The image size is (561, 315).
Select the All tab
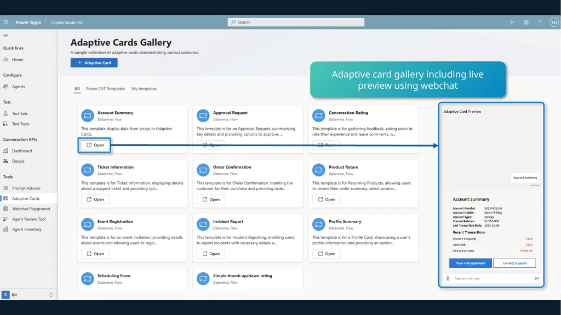[77, 89]
